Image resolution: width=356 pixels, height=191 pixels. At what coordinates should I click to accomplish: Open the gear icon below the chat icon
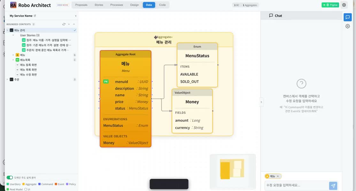pos(347,26)
